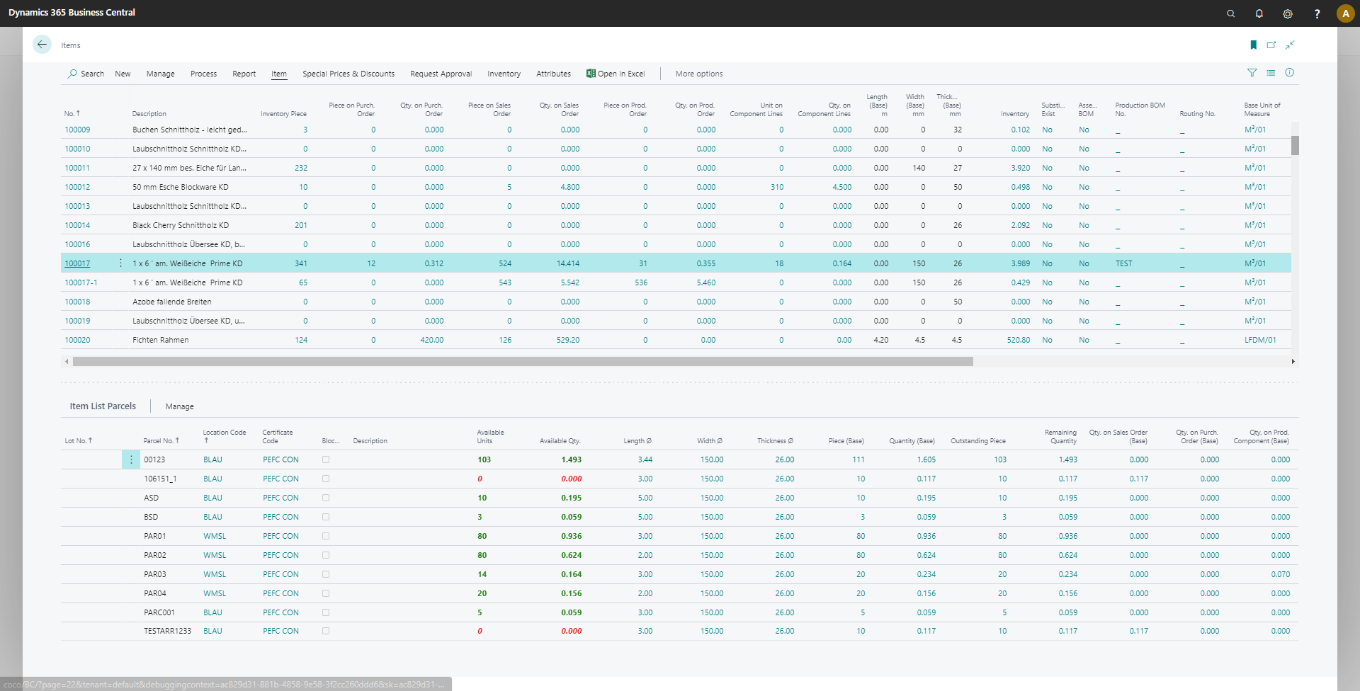Expand the Inventory action menu
Screen dimensions: 1360x691
click(x=504, y=74)
